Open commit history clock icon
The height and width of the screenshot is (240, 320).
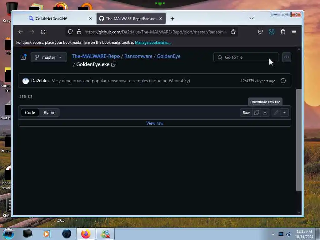[x=283, y=81]
